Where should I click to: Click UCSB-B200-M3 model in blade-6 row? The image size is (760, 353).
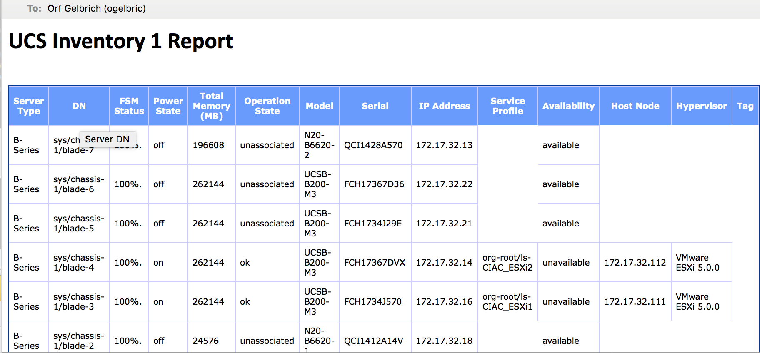[317, 184]
